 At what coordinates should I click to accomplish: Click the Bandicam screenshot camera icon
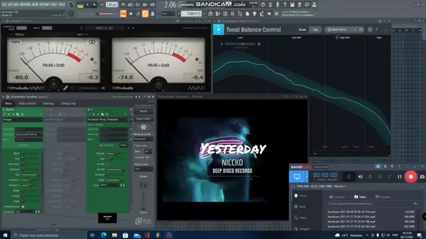[x=422, y=176]
